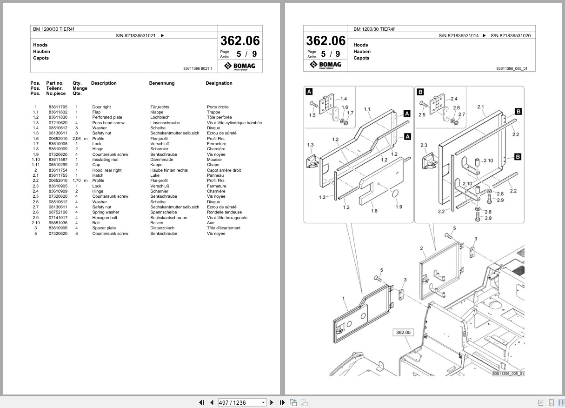The width and height of the screenshot is (565, 408).
Task: Click the go-back-in-view-history icon
Action: pyautogui.click(x=293, y=402)
